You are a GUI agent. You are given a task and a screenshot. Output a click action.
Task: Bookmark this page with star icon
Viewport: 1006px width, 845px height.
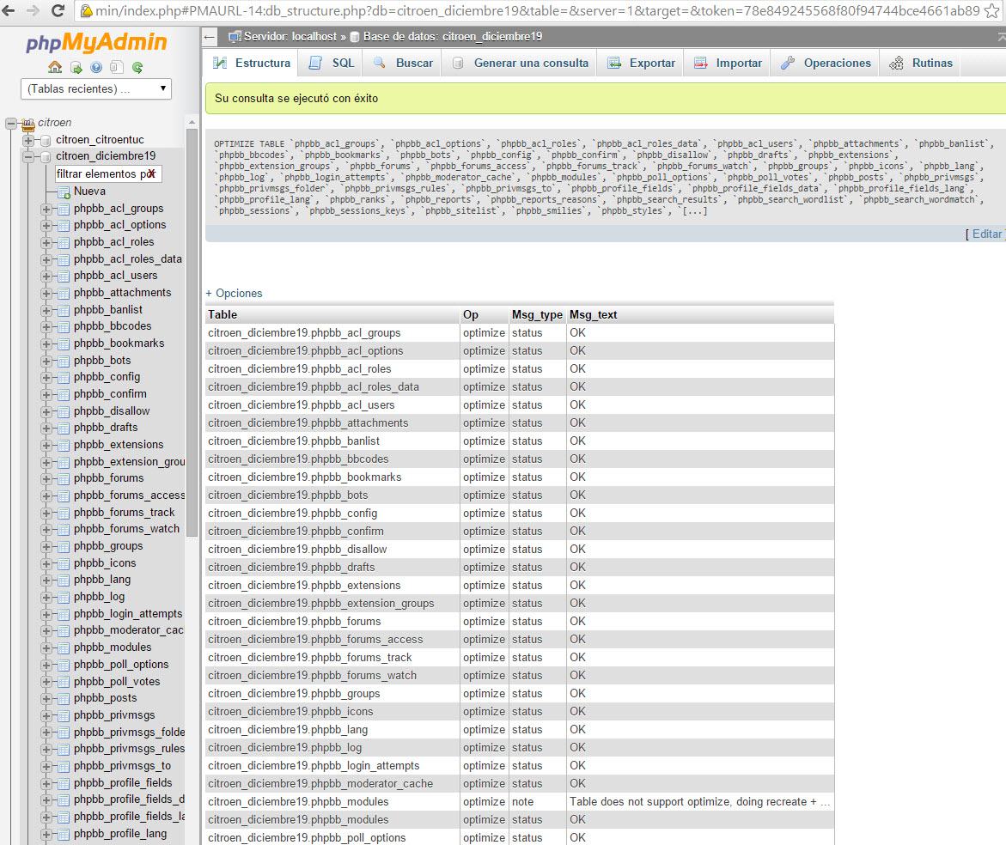point(992,11)
